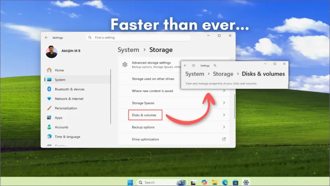The height and width of the screenshot is (186, 330).
Task: Open Accounts in the sidebar
Action: tap(77, 127)
